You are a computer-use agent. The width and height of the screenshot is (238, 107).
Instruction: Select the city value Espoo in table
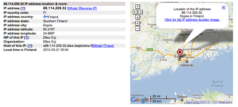48,25
